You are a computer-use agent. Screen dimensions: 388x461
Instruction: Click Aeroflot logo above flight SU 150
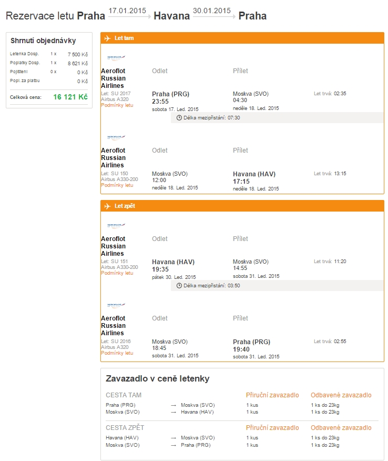click(x=116, y=137)
